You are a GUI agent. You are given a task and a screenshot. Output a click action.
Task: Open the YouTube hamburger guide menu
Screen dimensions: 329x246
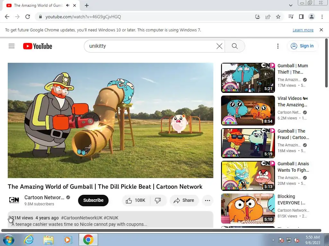pyautogui.click(x=12, y=46)
